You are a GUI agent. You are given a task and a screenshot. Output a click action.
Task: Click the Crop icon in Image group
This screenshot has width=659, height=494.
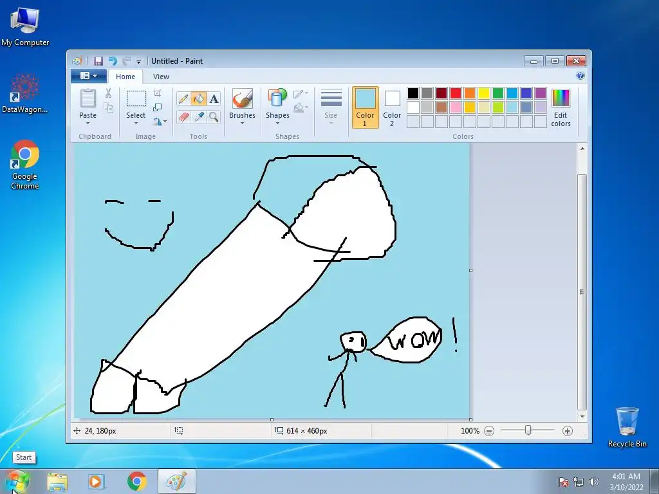pyautogui.click(x=157, y=93)
